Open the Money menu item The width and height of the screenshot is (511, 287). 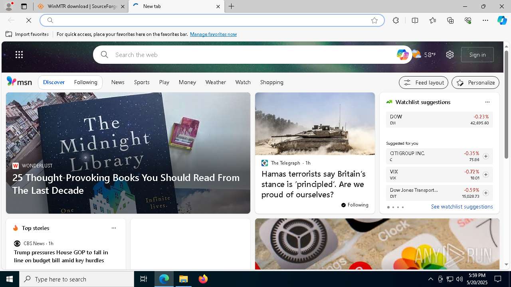point(187,82)
